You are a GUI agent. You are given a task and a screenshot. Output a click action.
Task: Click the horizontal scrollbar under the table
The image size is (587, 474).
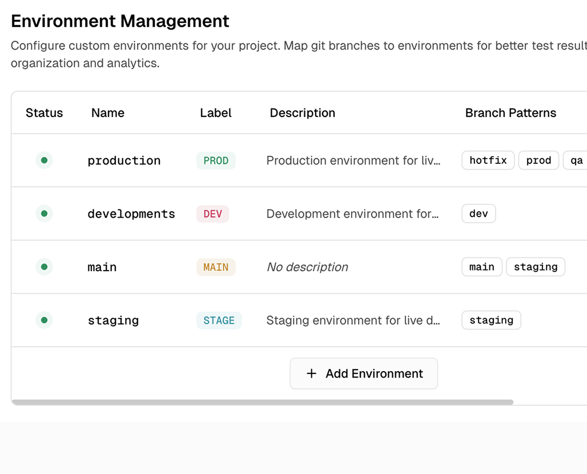263,402
